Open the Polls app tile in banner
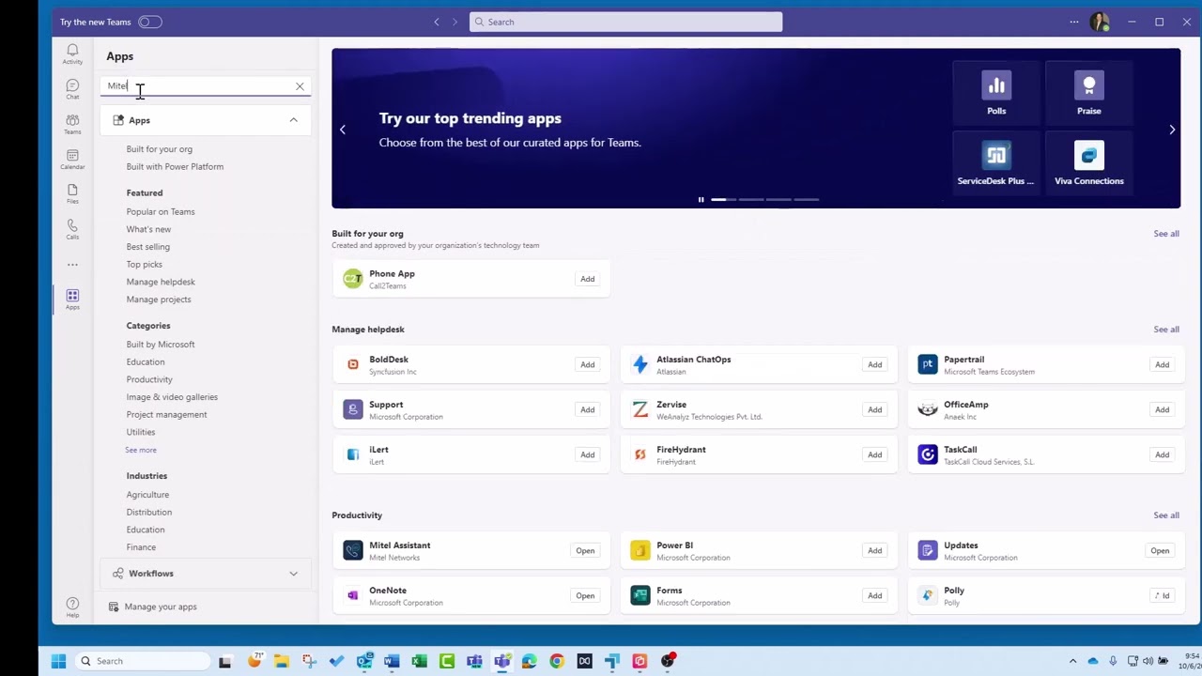The height and width of the screenshot is (676, 1202). [x=996, y=94]
